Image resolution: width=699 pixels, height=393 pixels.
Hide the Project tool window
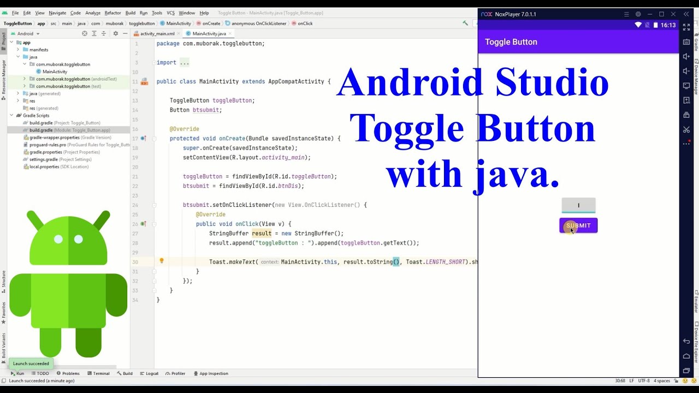125,33
